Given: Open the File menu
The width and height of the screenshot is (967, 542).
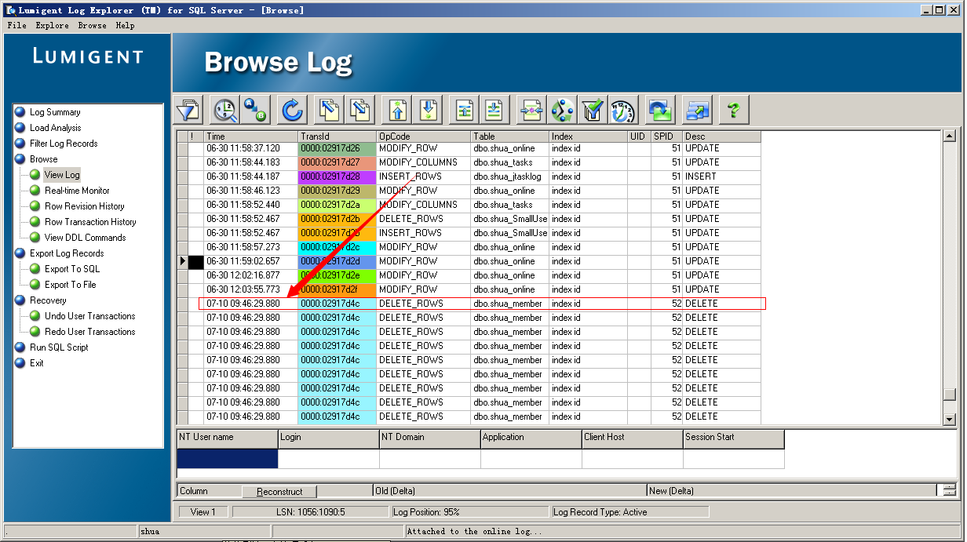Looking at the screenshot, I should click(x=16, y=25).
